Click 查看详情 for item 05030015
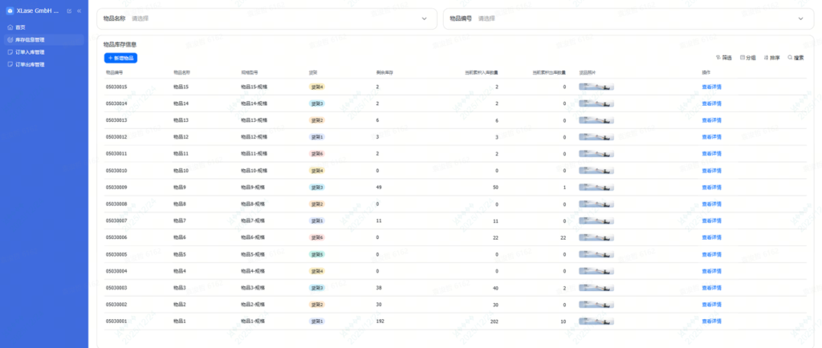Screen dimensions: 822x348 pos(711,87)
